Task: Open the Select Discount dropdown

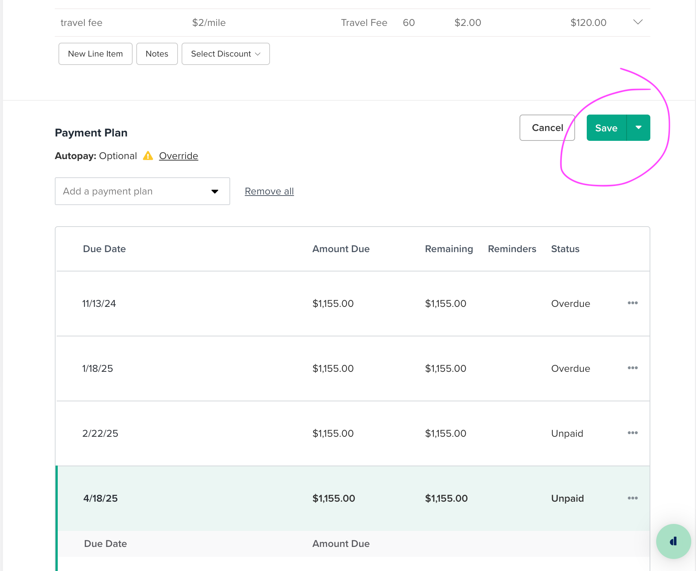Action: (x=226, y=54)
